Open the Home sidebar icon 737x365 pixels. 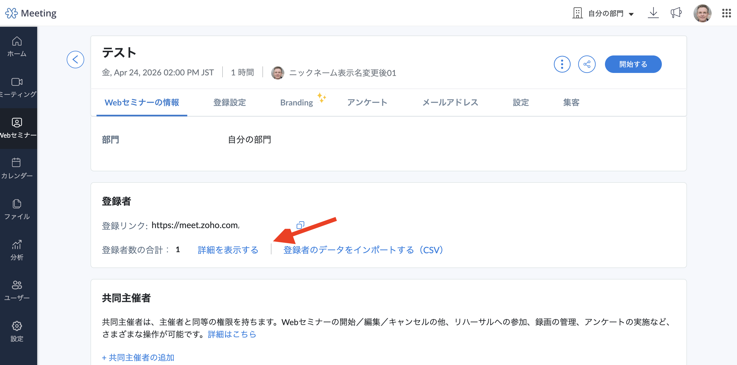click(x=17, y=46)
